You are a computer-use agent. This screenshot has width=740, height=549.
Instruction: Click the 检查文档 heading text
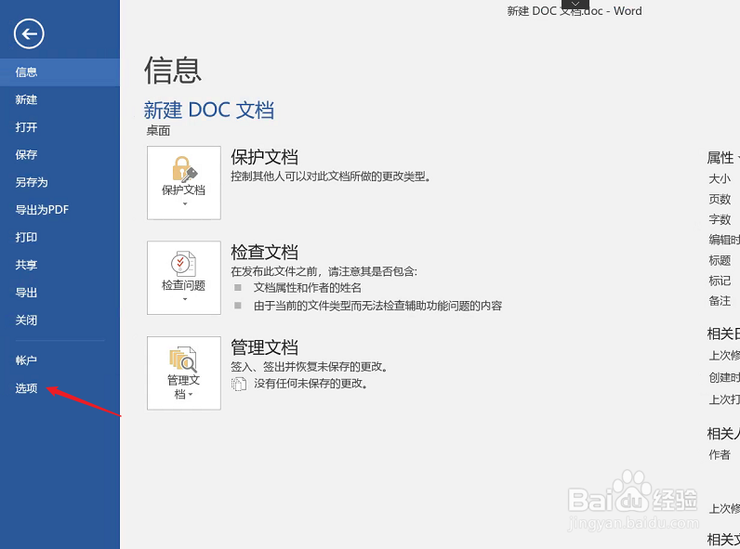pos(264,253)
